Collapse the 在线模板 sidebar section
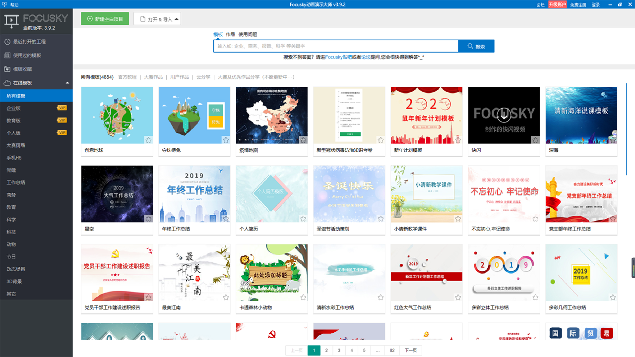 click(67, 83)
